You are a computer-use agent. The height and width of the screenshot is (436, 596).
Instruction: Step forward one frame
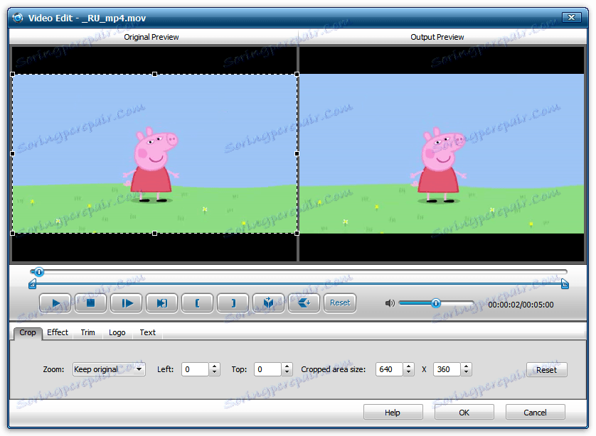click(x=126, y=303)
